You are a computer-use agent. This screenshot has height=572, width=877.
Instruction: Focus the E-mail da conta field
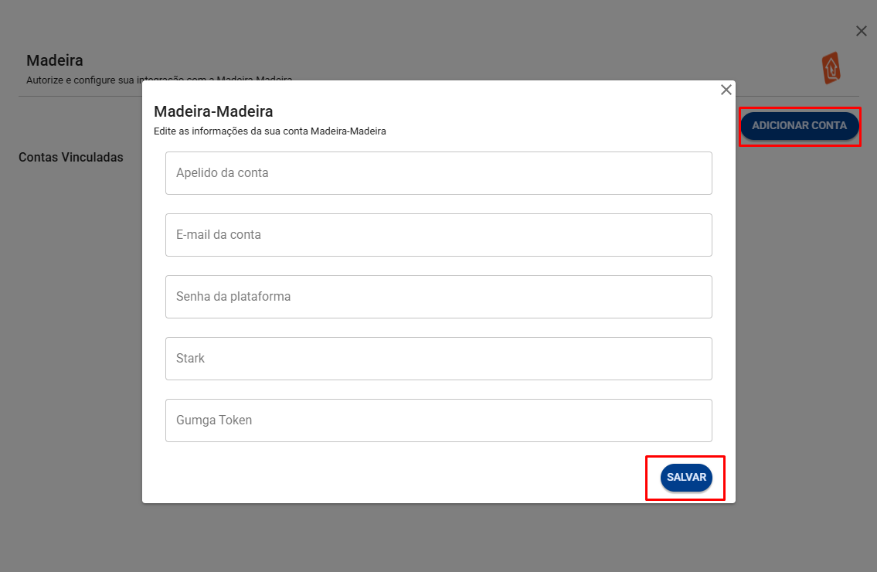coord(439,235)
